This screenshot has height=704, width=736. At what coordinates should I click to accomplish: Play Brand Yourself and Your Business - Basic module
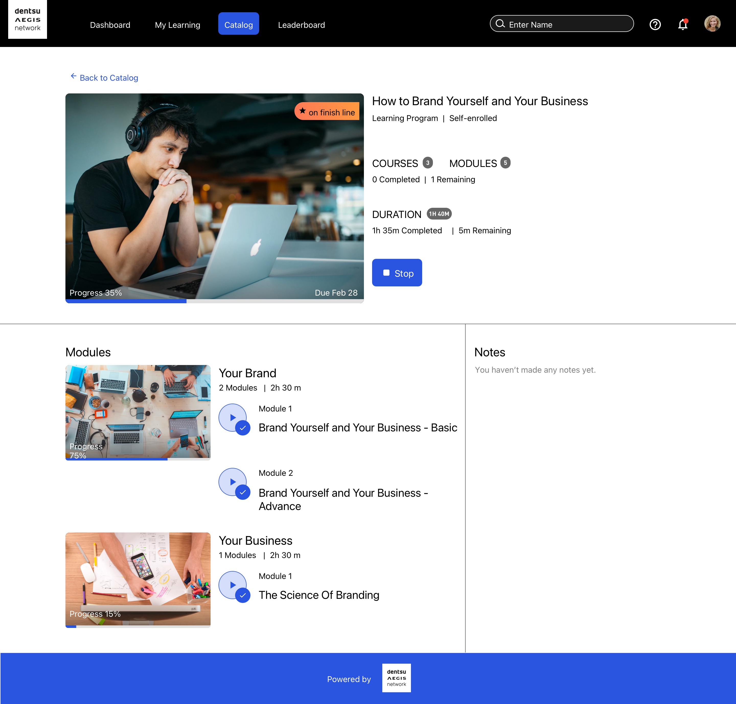coord(233,417)
